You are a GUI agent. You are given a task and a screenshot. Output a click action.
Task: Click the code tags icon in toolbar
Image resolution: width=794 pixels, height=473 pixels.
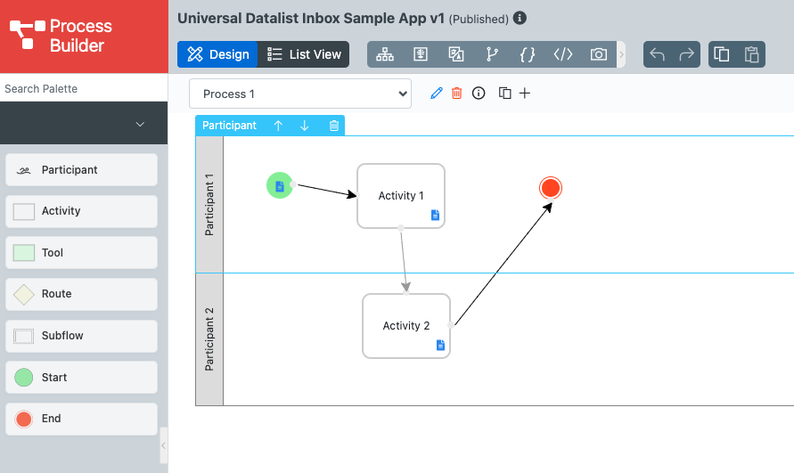pyautogui.click(x=563, y=54)
